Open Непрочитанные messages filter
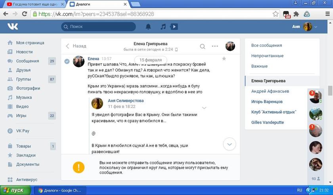 (x=267, y=55)
